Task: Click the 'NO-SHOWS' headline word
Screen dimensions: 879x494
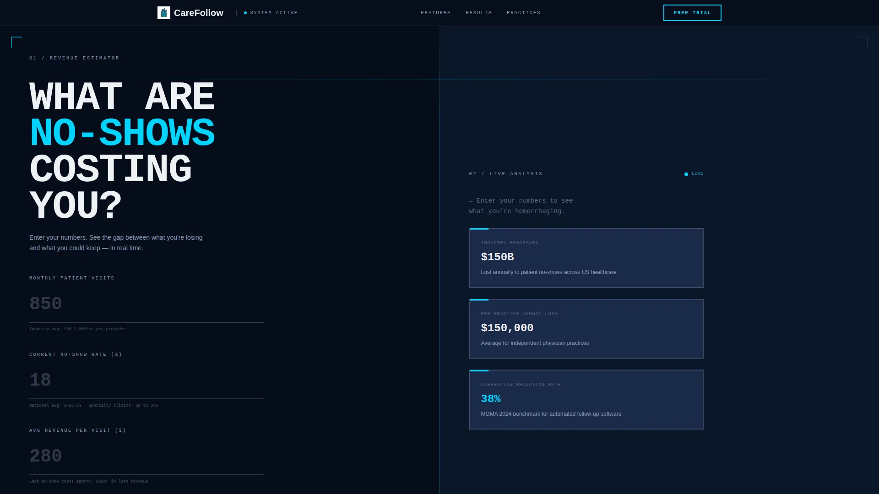Action: point(122,133)
